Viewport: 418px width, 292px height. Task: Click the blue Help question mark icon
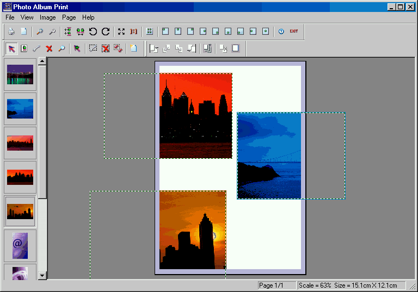(x=281, y=32)
